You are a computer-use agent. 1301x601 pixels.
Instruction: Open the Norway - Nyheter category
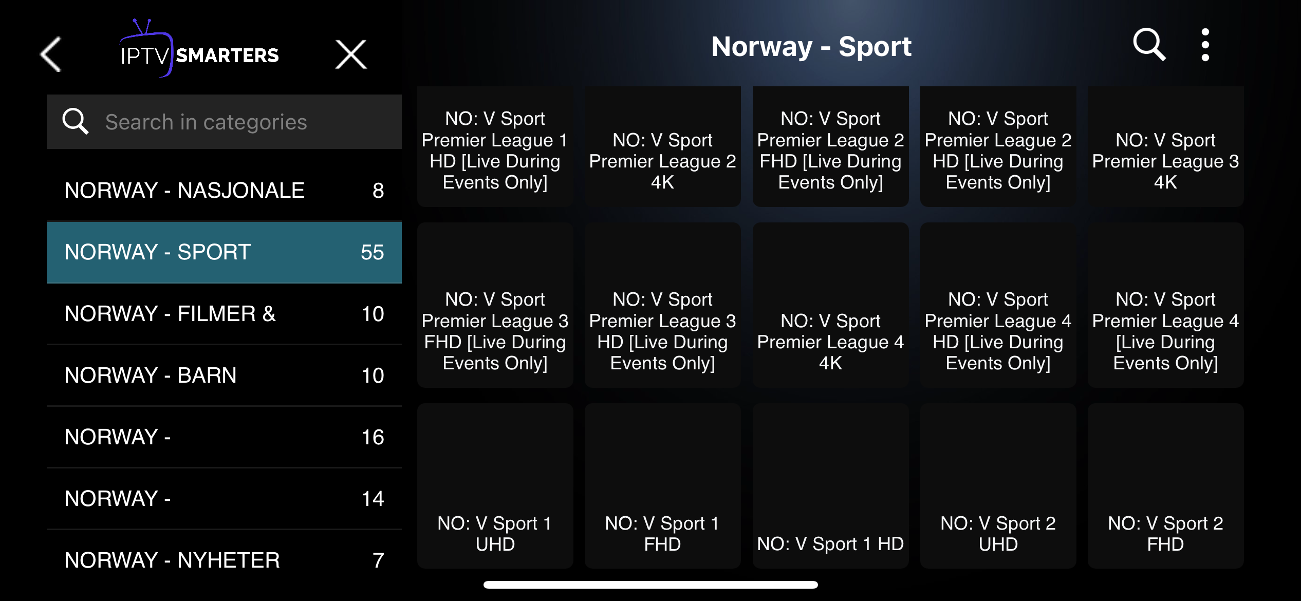(x=224, y=560)
